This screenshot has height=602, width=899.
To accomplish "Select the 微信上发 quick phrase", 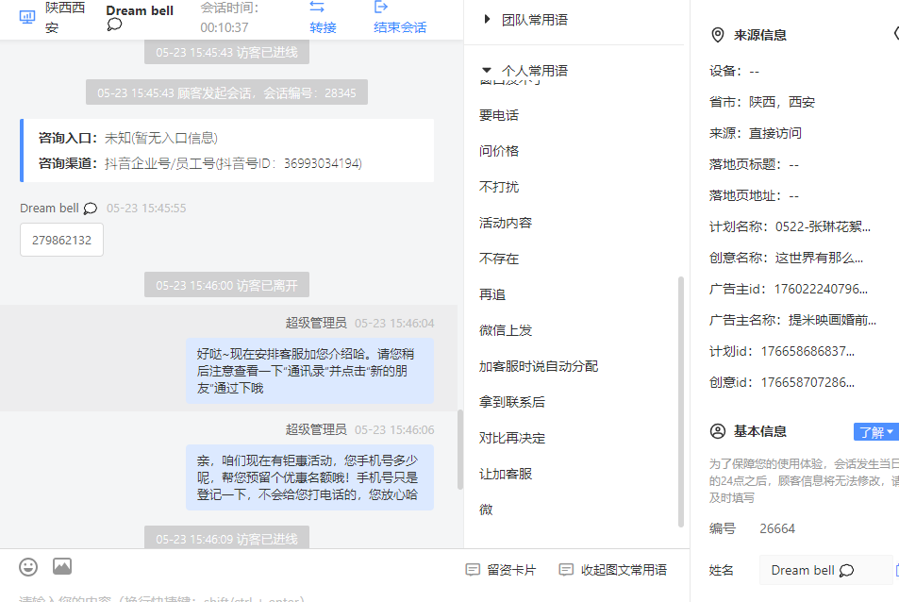I will tap(506, 330).
